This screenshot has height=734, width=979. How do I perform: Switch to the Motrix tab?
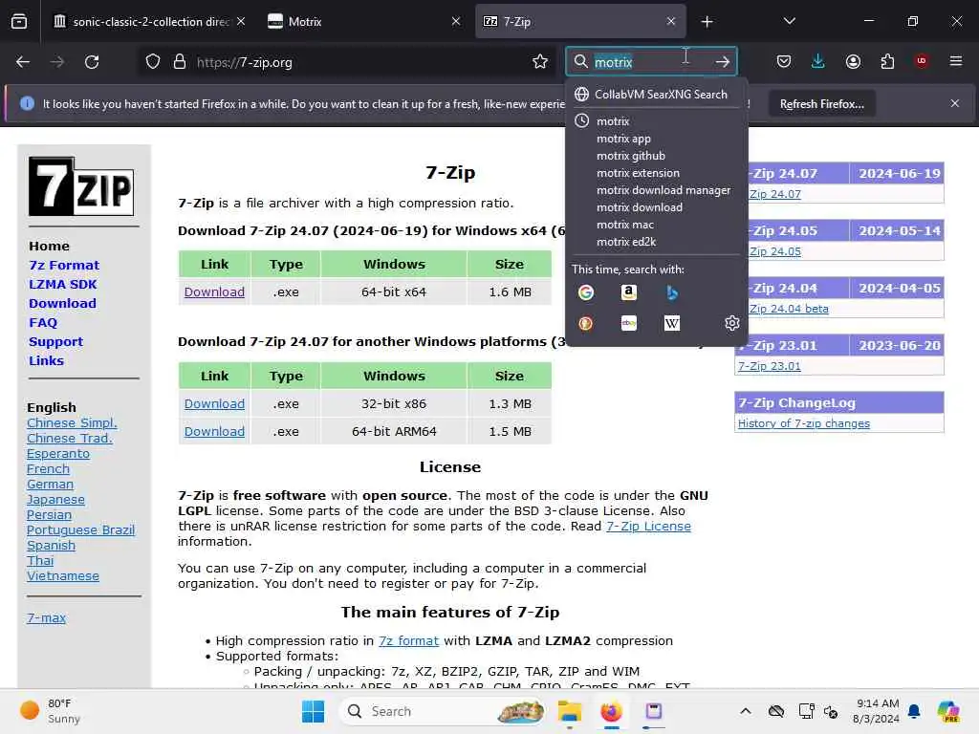[x=362, y=22]
